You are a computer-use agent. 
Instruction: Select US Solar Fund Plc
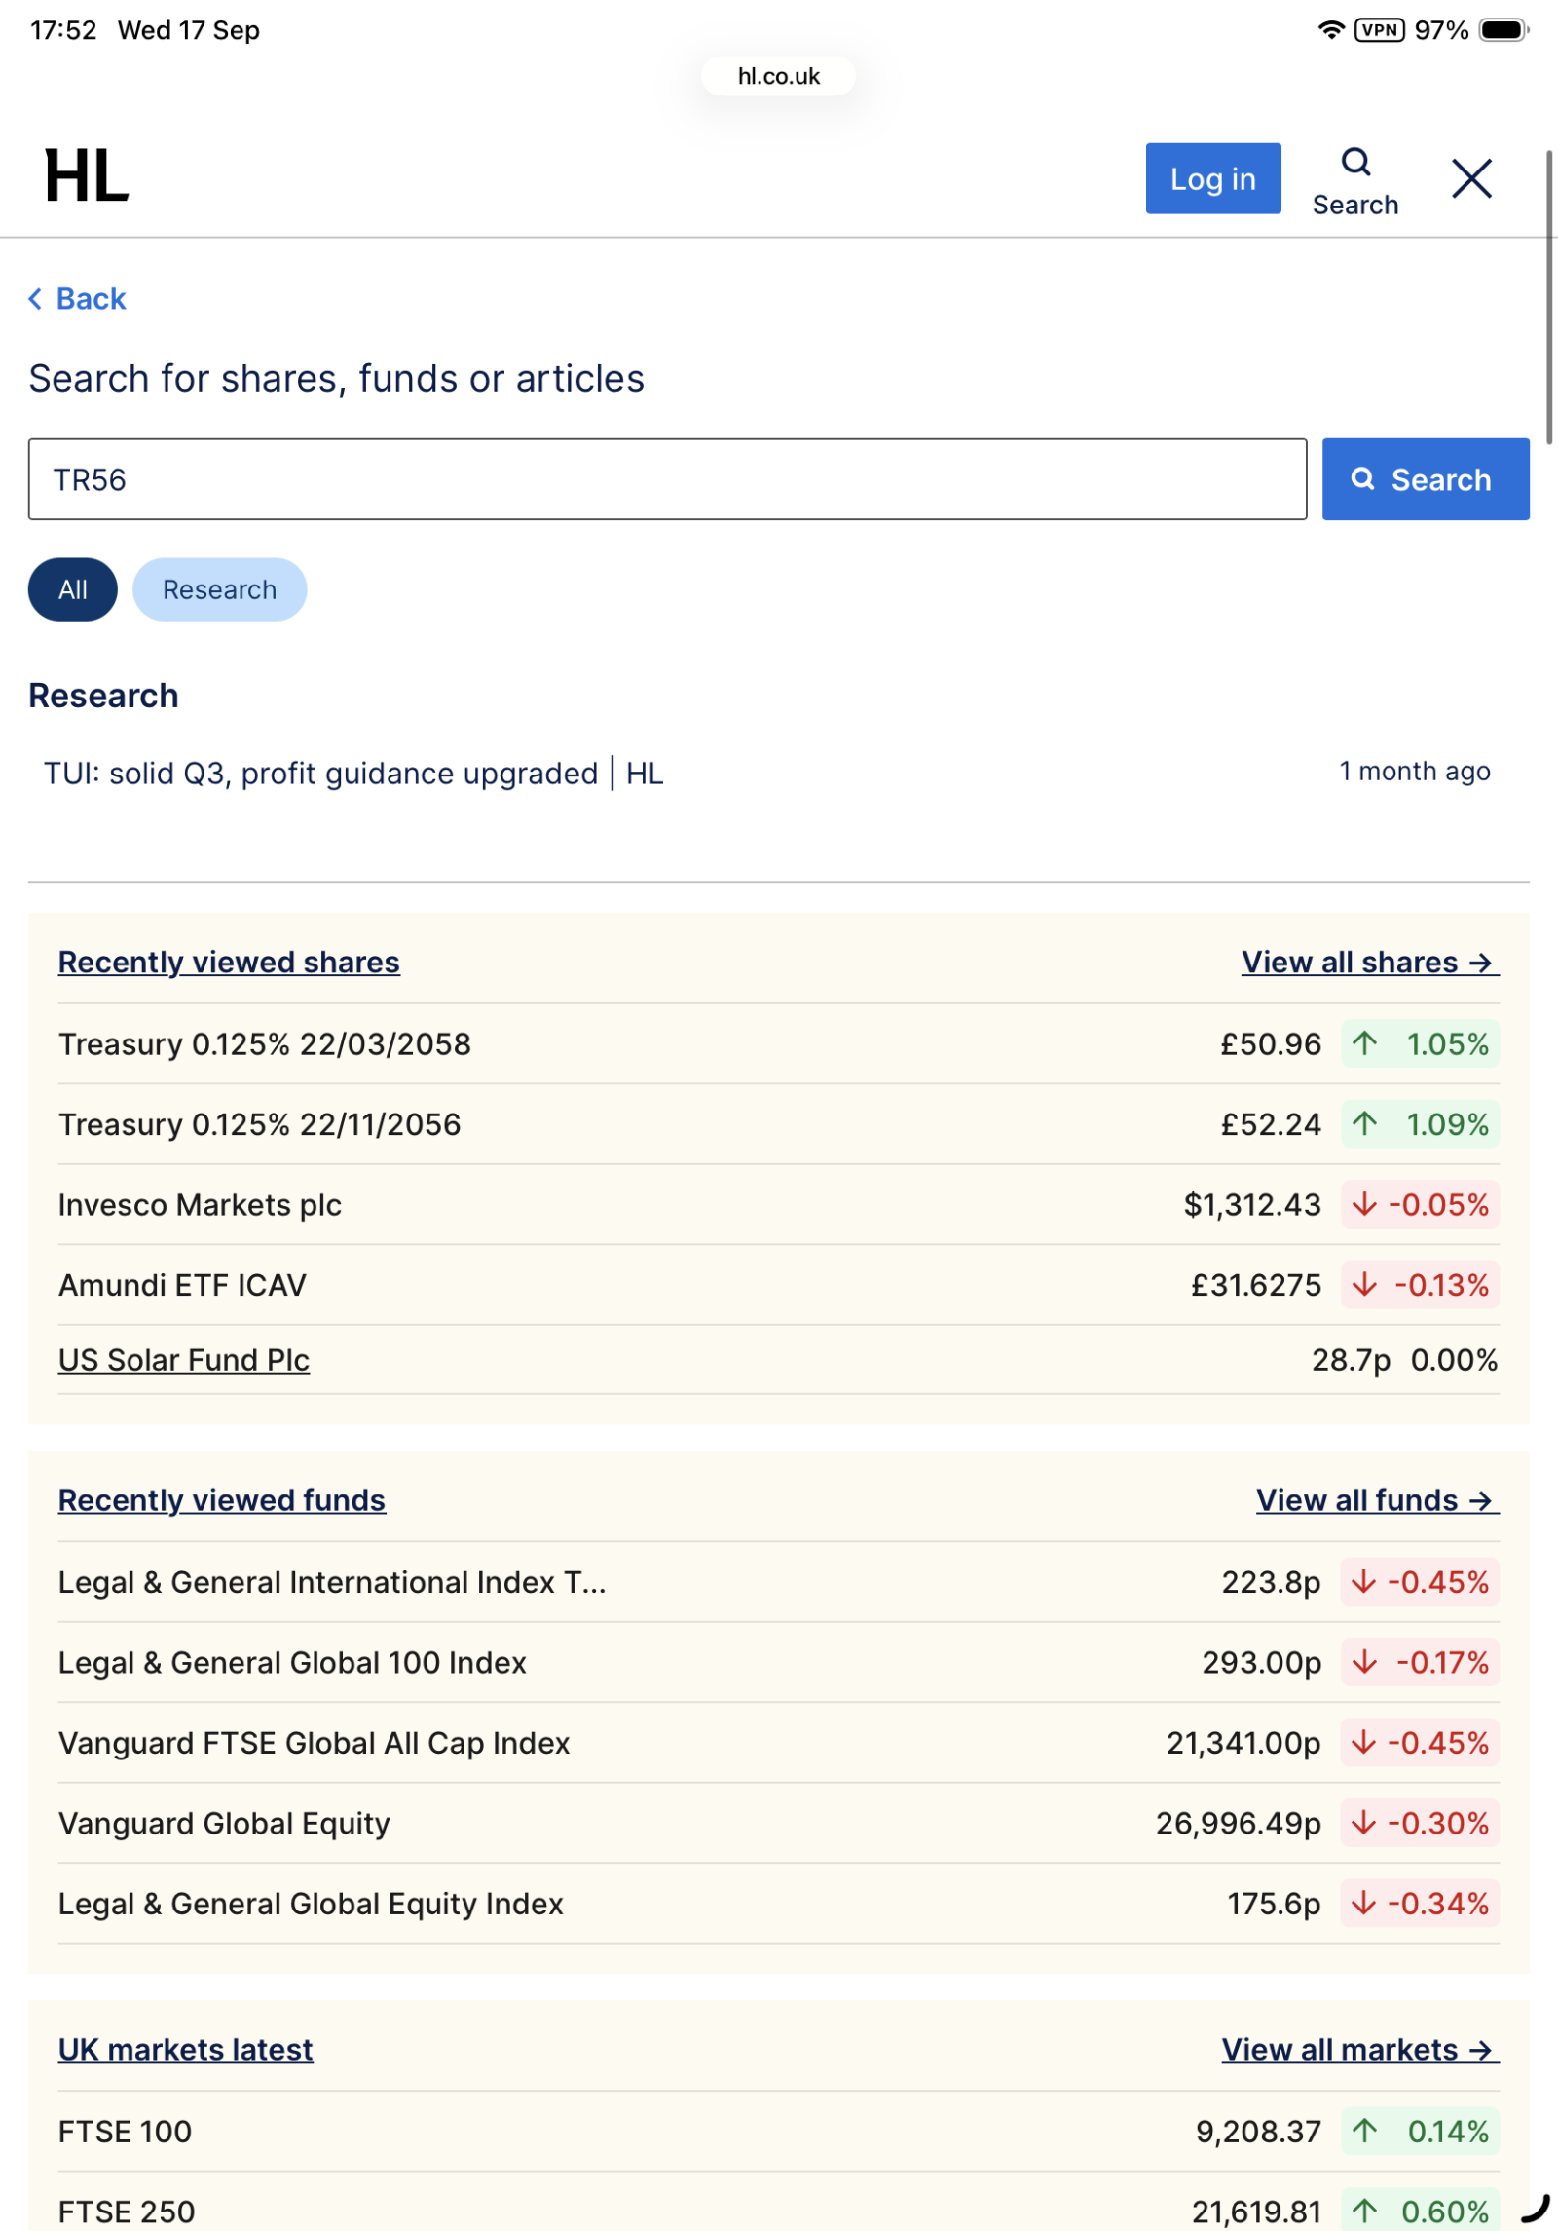pyautogui.click(x=184, y=1360)
